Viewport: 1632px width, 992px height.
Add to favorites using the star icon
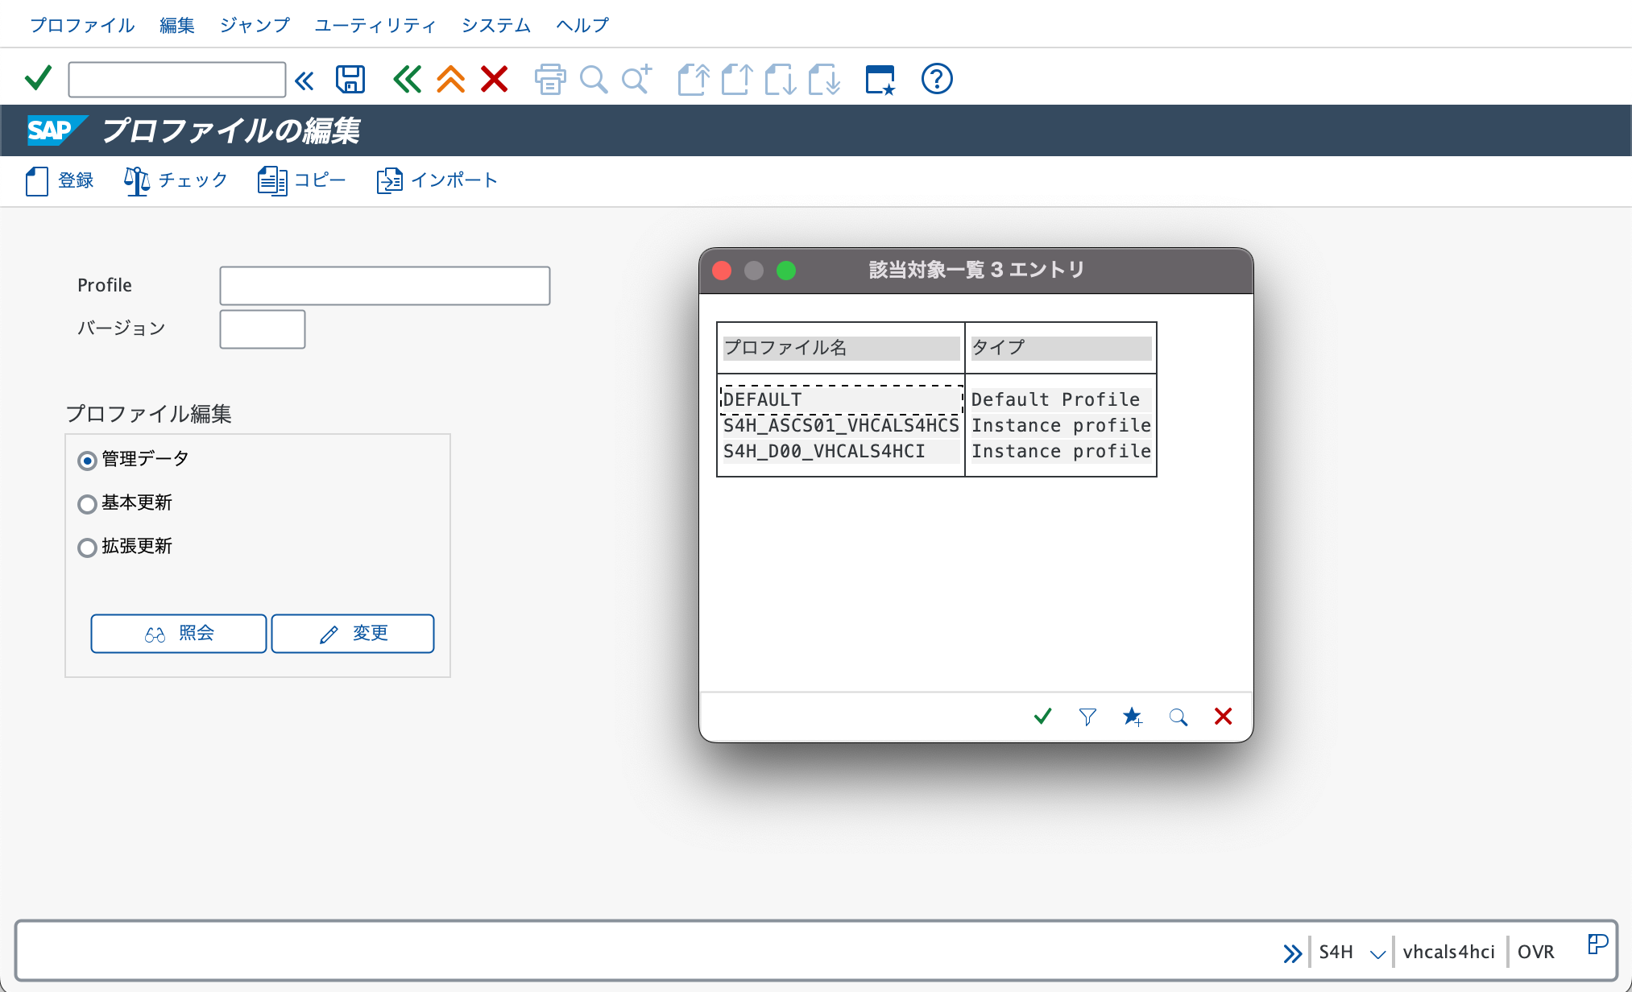tap(1133, 716)
